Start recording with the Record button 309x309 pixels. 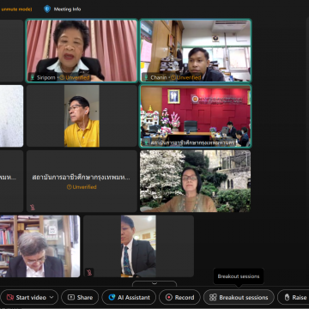pos(180,297)
